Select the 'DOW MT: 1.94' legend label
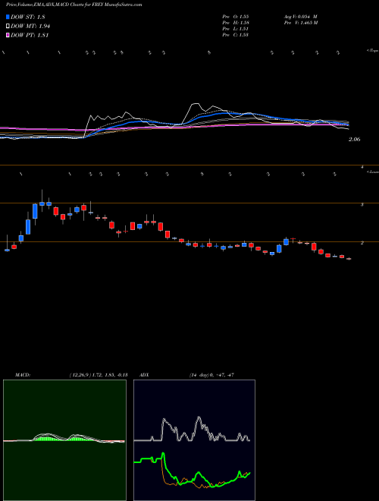This screenshot has height=501, width=379. [30, 27]
